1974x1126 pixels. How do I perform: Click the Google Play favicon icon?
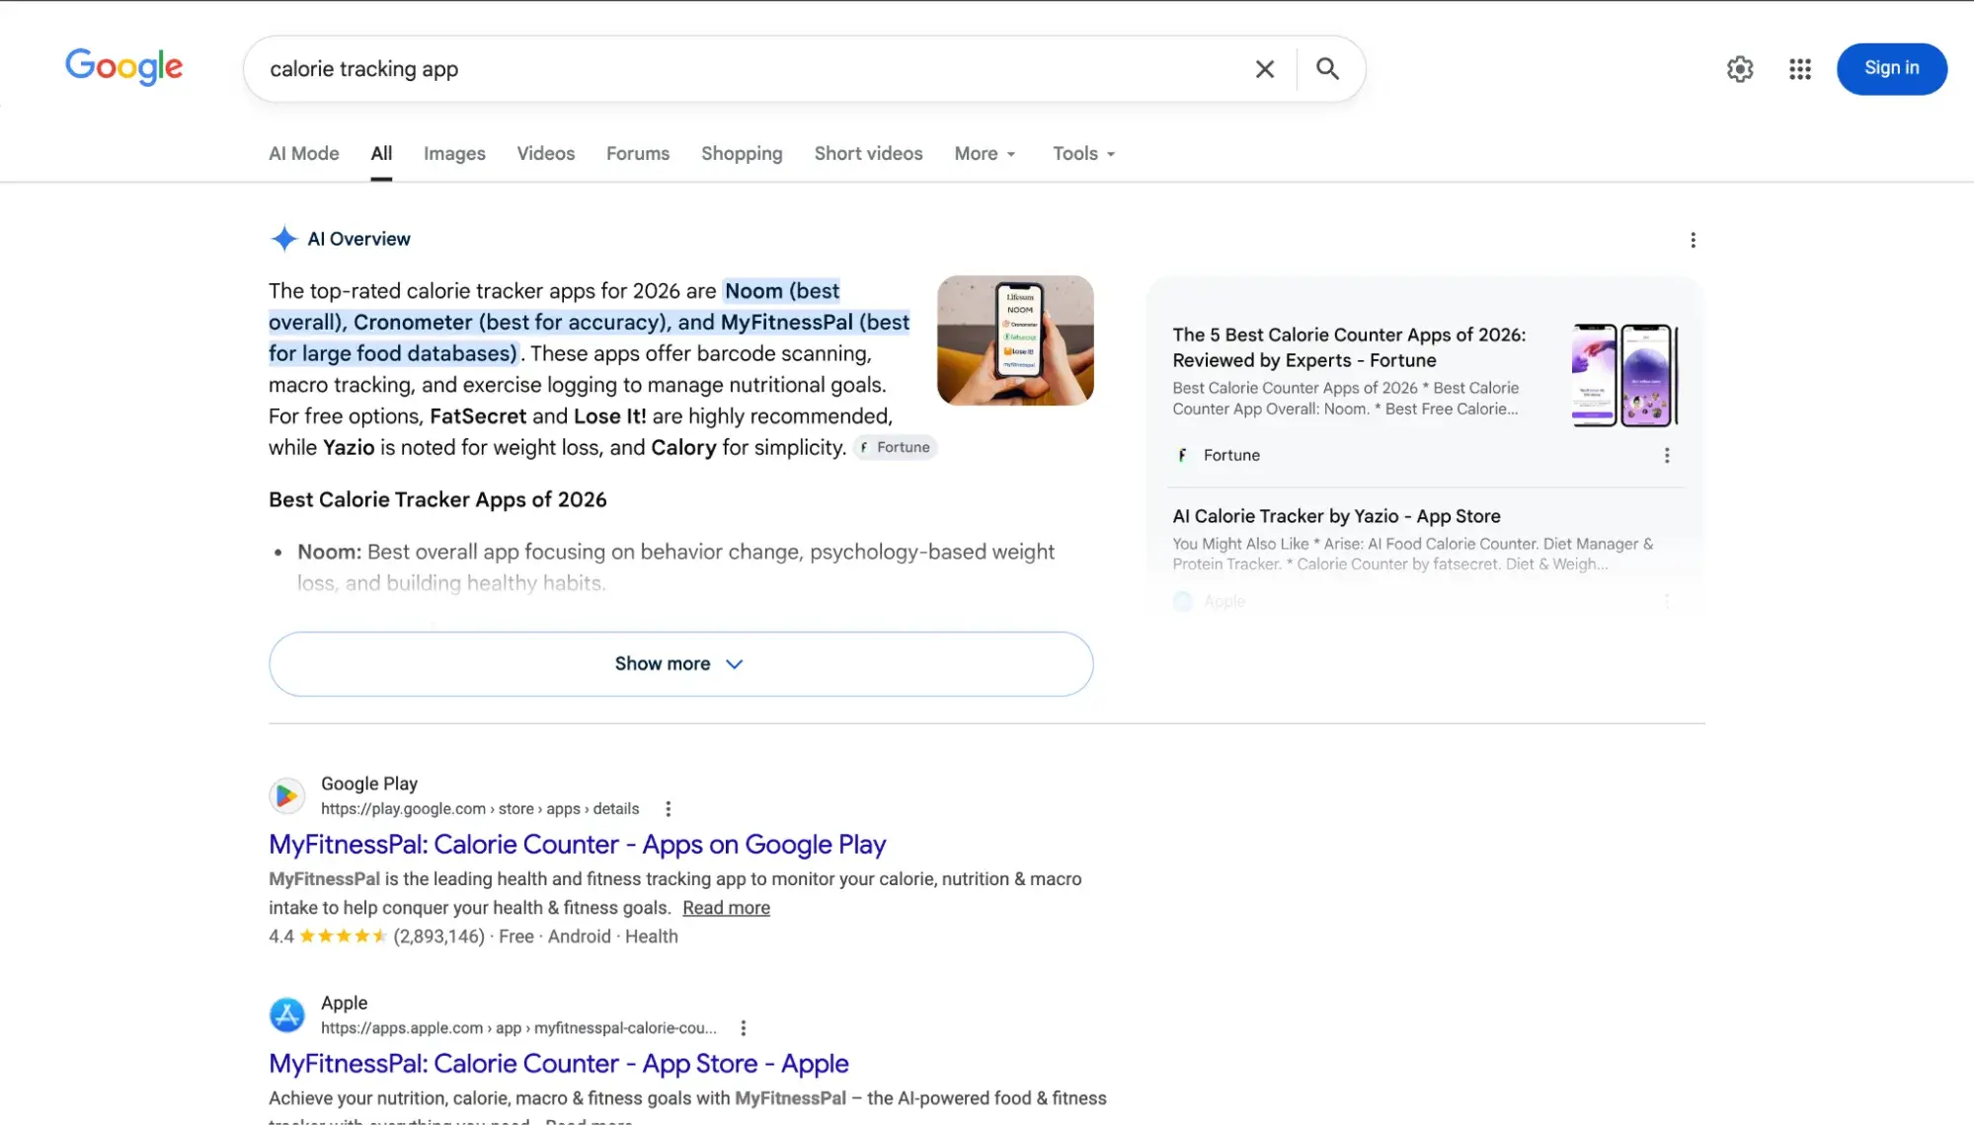click(x=286, y=795)
